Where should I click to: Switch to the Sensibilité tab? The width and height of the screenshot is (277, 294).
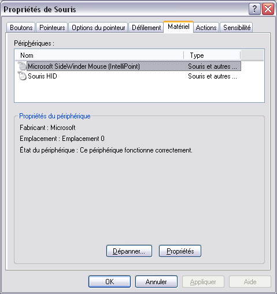237,28
